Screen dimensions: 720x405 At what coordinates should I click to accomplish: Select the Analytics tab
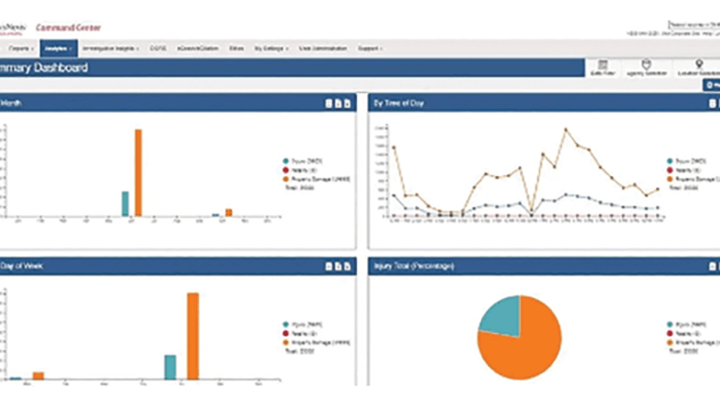coord(58,48)
